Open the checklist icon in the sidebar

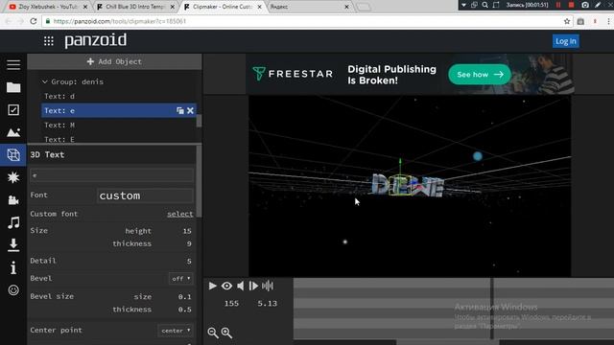coord(13,110)
